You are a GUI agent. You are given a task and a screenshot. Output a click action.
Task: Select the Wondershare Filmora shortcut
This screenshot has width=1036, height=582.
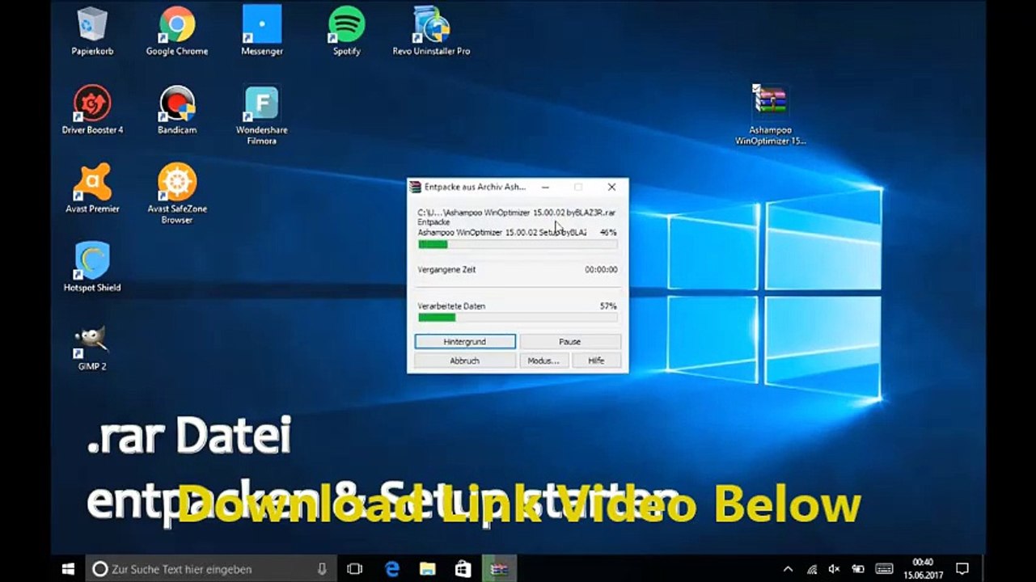pos(262,116)
